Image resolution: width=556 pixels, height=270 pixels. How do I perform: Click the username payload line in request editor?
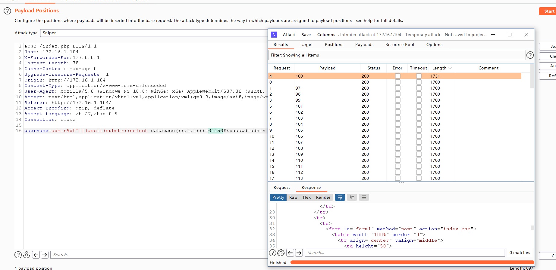(x=145, y=131)
